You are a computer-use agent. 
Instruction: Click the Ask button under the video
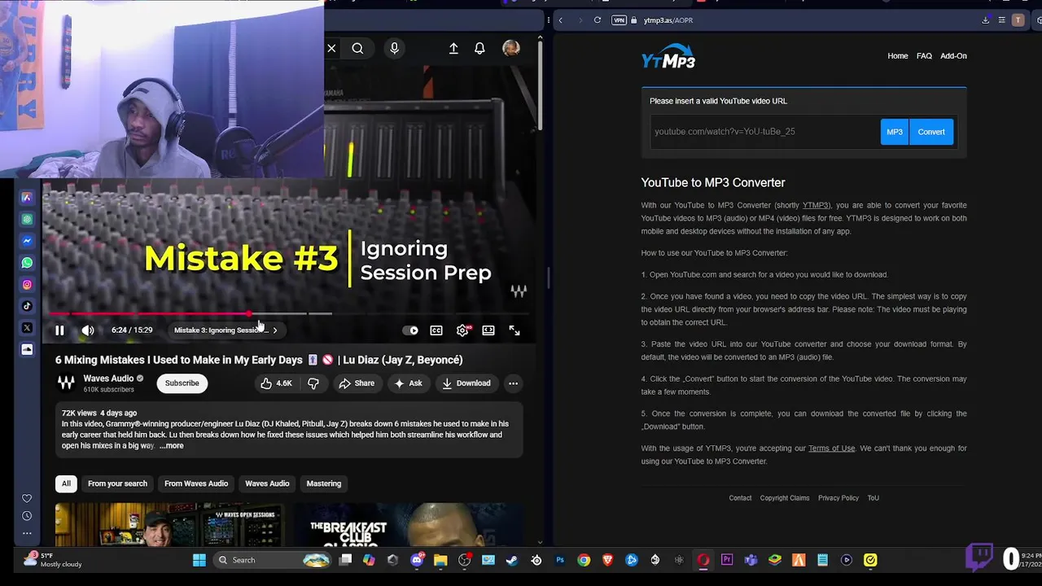(408, 383)
